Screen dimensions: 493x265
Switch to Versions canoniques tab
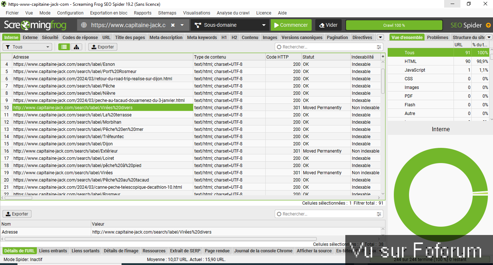302,37
